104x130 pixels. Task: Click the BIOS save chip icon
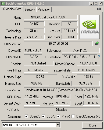(x=97, y=44)
